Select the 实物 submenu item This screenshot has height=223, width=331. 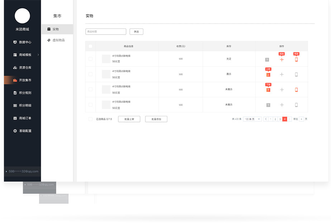[x=57, y=29]
